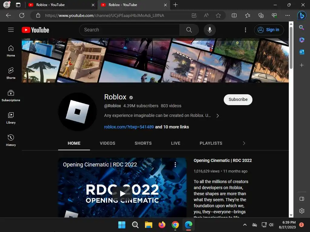Screen dimensions: 310x232
Task: Toggle the Edge sidebar visibility button
Action: click(x=302, y=199)
